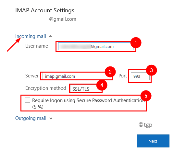The height and width of the screenshot is (151, 174).
Task: Click the Server label
Action: click(32, 76)
